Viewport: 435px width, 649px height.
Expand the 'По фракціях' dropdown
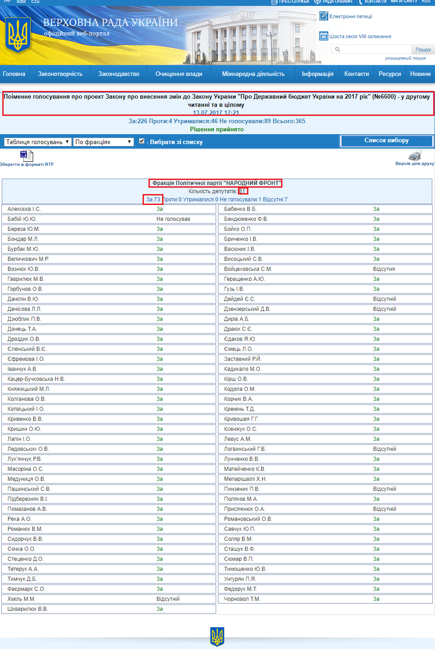104,142
